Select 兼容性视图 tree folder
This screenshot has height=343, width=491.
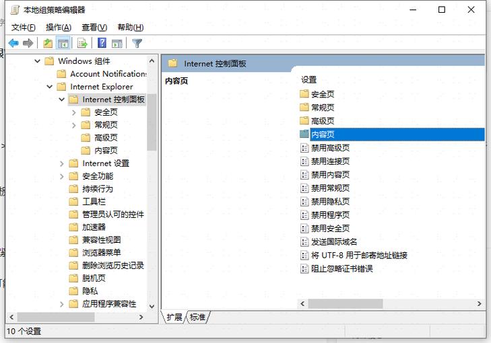pyautogui.click(x=102, y=240)
